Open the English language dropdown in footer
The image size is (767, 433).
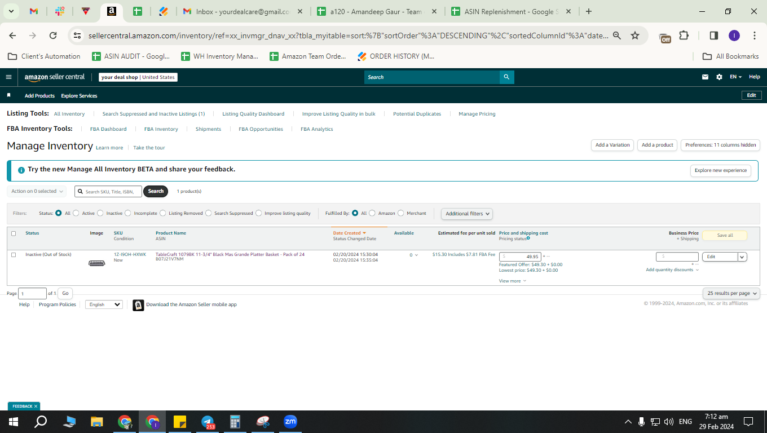coord(104,304)
